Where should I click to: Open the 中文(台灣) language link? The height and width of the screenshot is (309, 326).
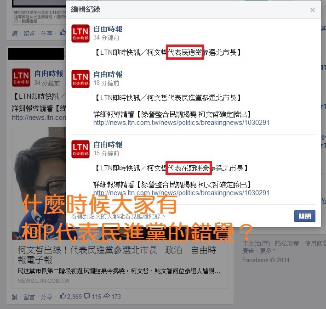click(256, 243)
